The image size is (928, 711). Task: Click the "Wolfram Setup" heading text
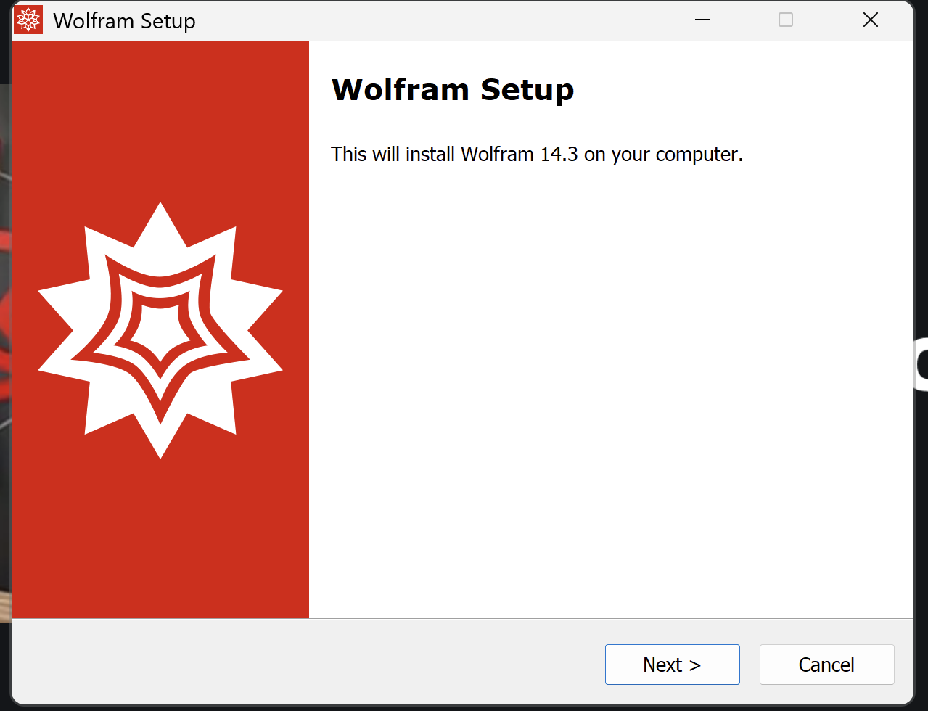point(453,90)
